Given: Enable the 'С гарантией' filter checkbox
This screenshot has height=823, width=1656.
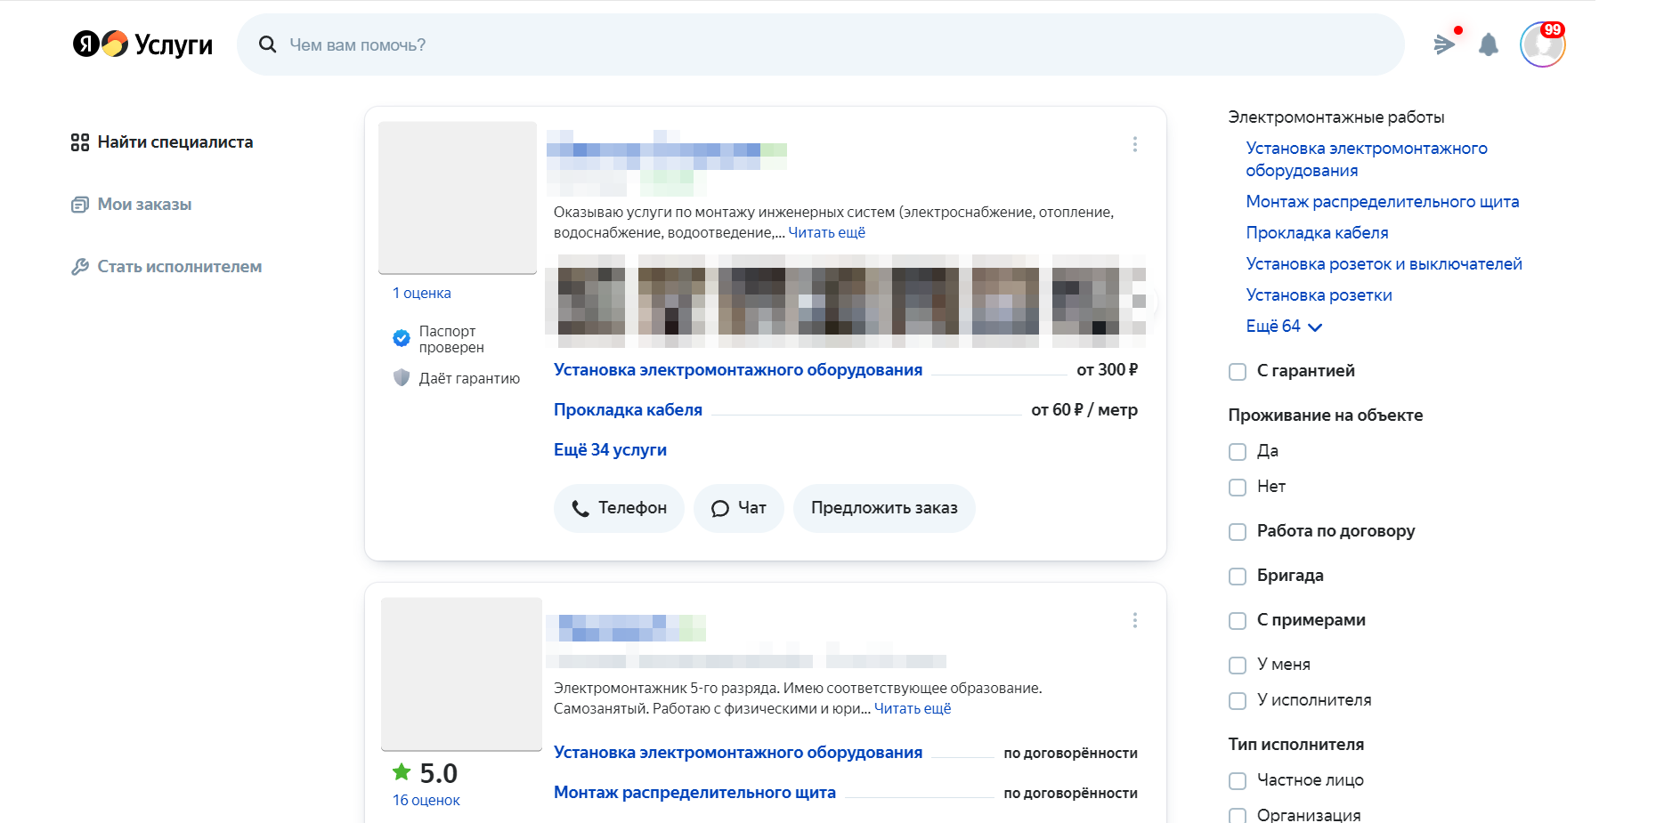Looking at the screenshot, I should tap(1237, 371).
